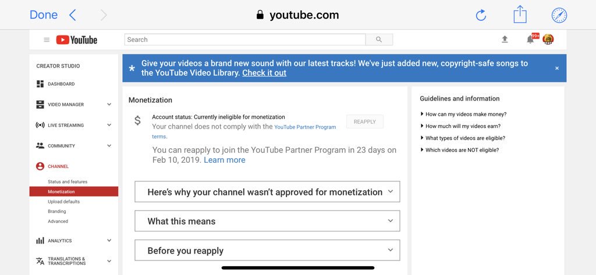Expand the Community section
596x275 pixels.
click(x=109, y=146)
